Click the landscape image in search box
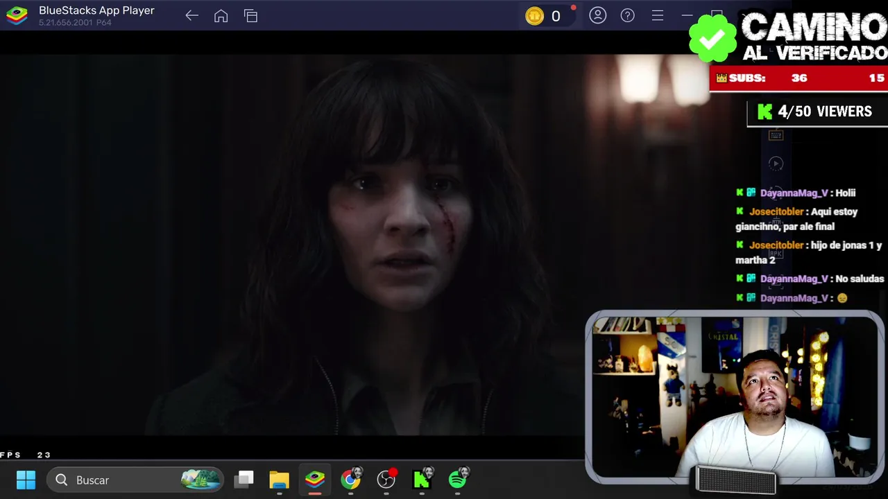The height and width of the screenshot is (499, 888). (x=200, y=480)
